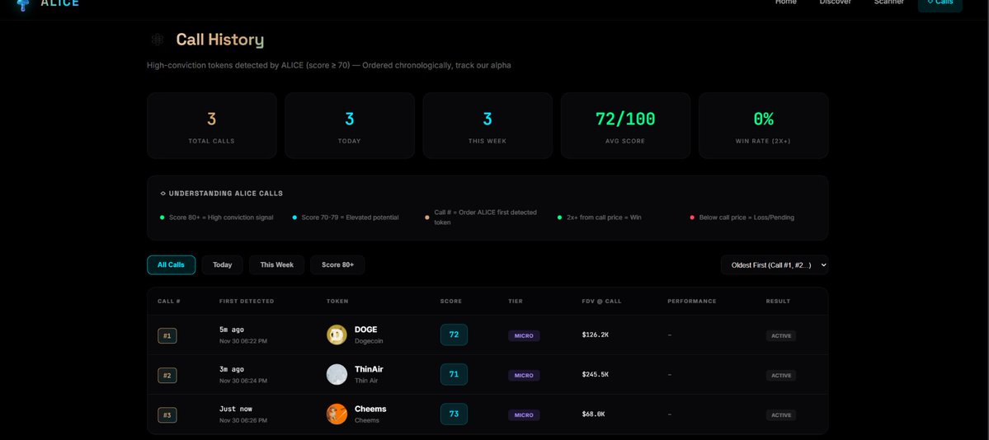Click the Tier column header
Image resolution: width=989 pixels, height=440 pixels.
tap(516, 302)
